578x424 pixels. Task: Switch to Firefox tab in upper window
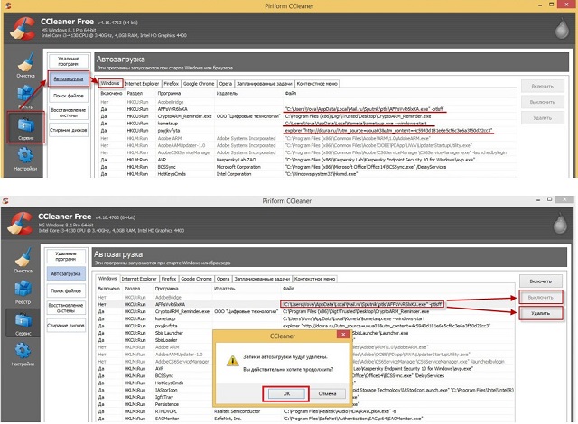(171, 84)
